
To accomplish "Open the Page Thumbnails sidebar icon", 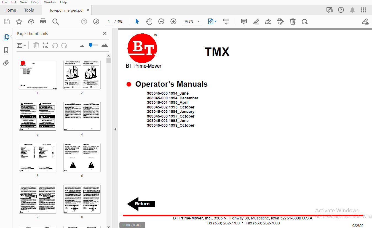I will (6, 37).
